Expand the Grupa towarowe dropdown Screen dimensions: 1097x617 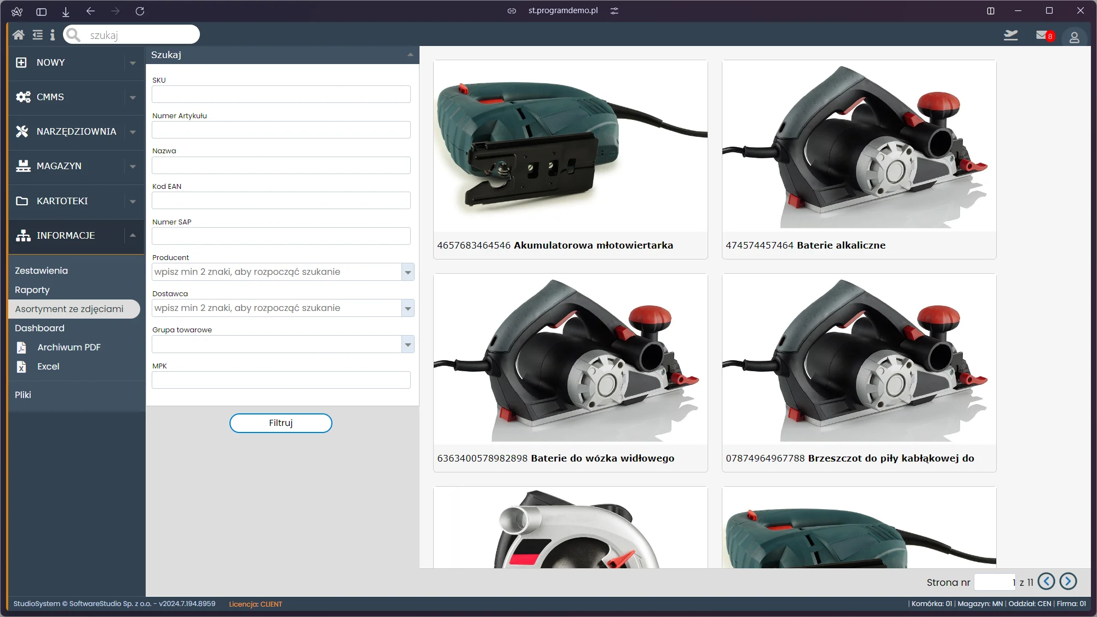[x=407, y=344]
